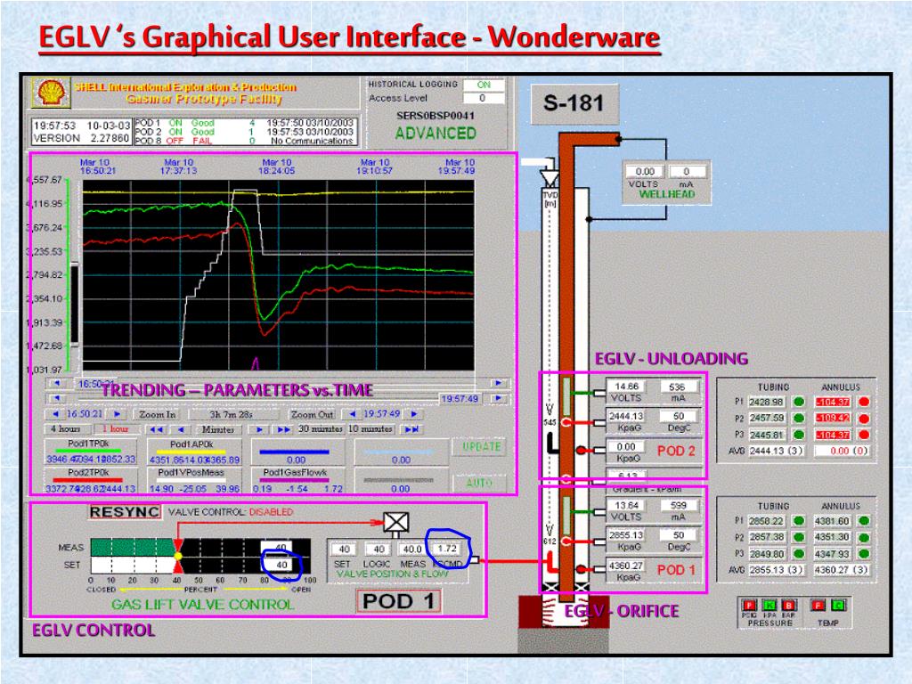
Task: Toggle Historical Logging ON indicator
Action: point(484,85)
